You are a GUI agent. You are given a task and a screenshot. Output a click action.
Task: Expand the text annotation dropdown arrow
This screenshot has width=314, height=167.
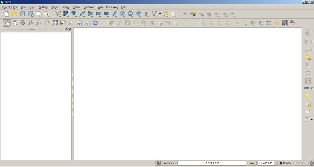(x=312, y=120)
